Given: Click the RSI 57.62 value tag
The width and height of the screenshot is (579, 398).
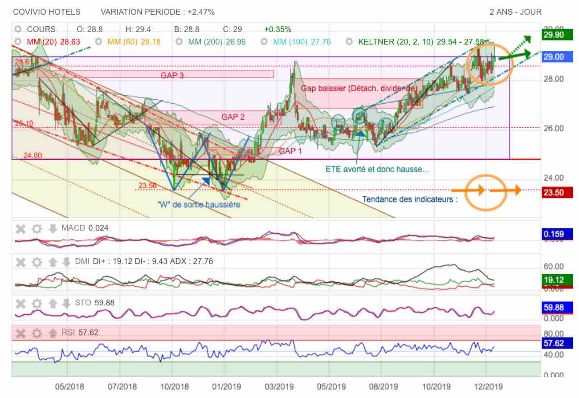Looking at the screenshot, I should click(556, 343).
